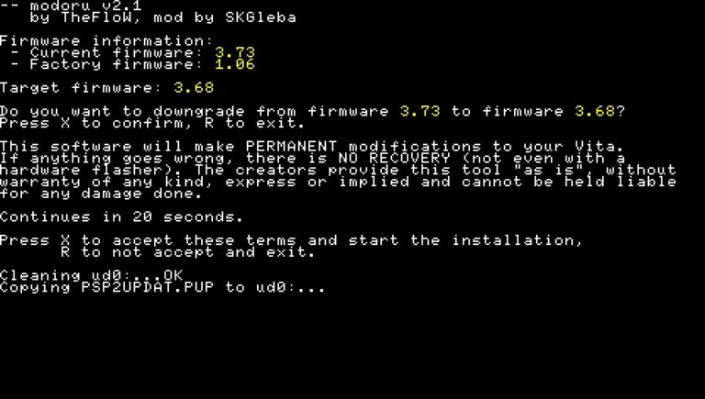
Task: Select the author credit 'by TheFloW, mod by SKGleba'
Action: (163, 17)
